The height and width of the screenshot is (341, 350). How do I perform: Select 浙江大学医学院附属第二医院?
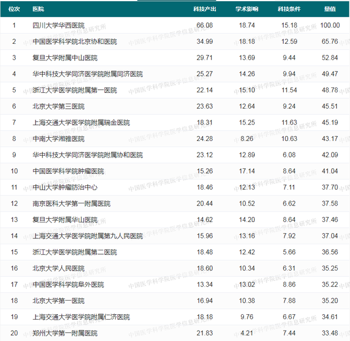75,252
